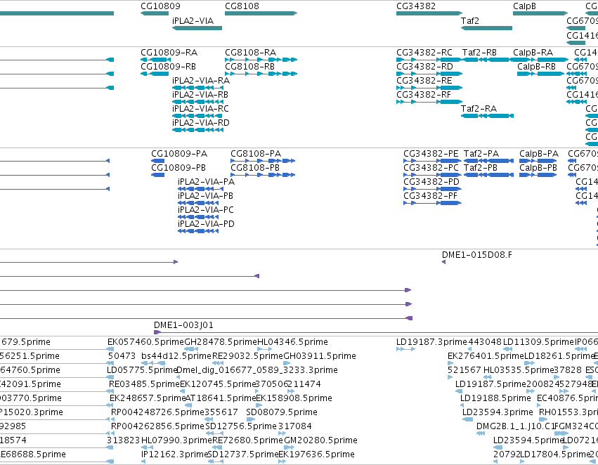
Task: Click EST LD05775.5prime
Action: 142,370
